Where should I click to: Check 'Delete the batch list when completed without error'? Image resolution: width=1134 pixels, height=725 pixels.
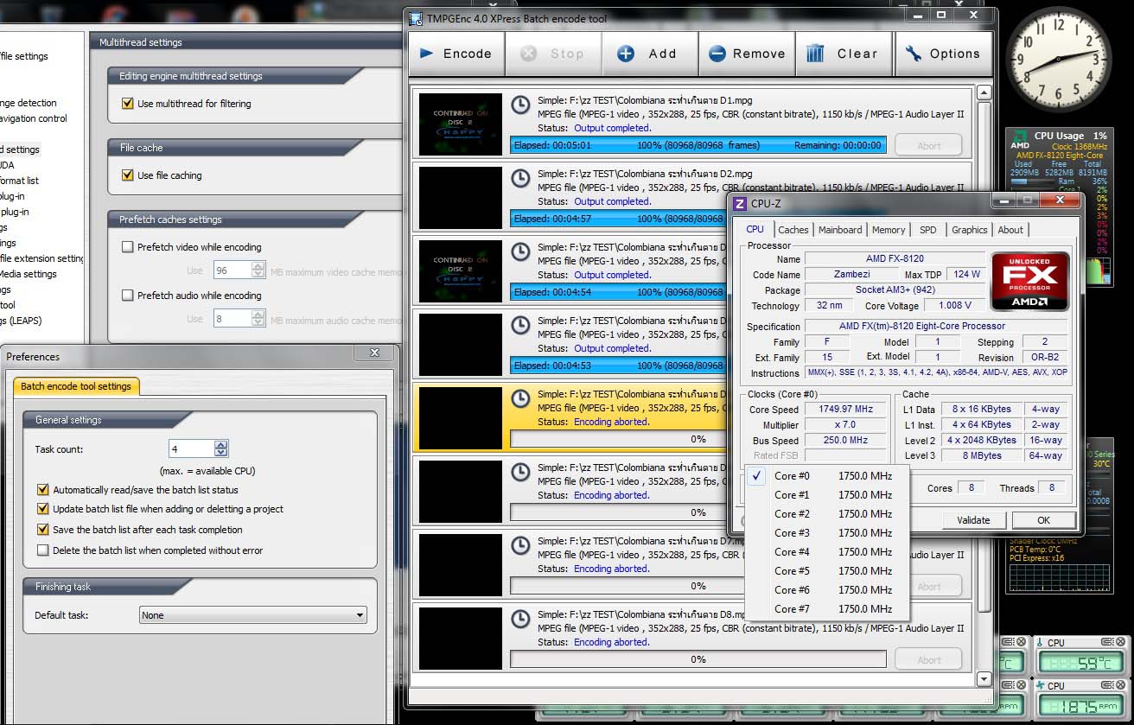coord(43,550)
